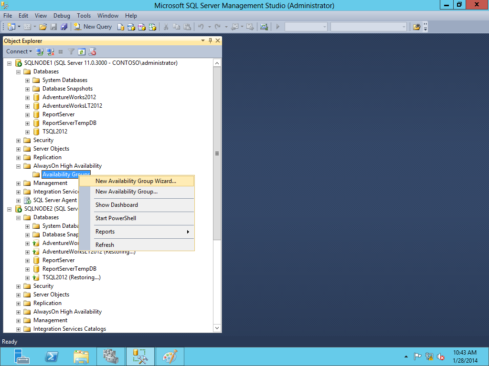489x366 pixels.
Task: Click the Undo arrow icon
Action: [201, 27]
